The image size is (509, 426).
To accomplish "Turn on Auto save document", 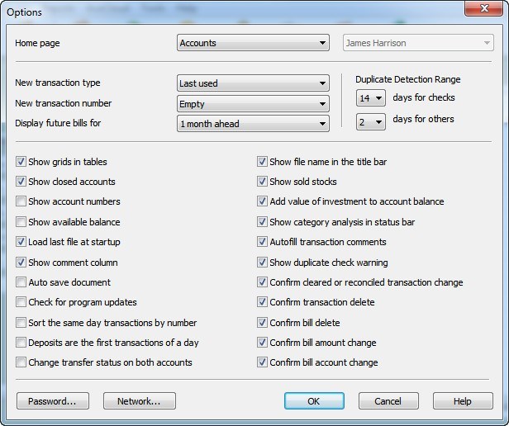I will coord(21,282).
